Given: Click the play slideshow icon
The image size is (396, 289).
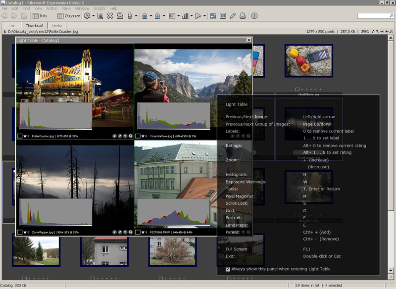Looking at the screenshot, I should click(x=198, y=16).
